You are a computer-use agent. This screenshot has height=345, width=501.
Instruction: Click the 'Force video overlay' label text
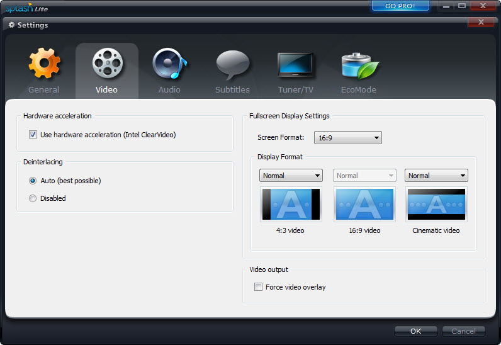[x=296, y=287]
